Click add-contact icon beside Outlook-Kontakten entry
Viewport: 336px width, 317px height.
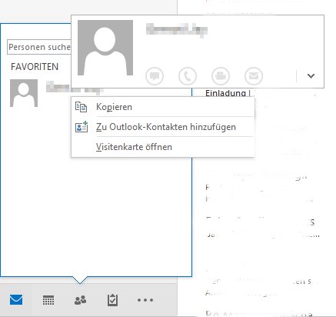pos(82,127)
